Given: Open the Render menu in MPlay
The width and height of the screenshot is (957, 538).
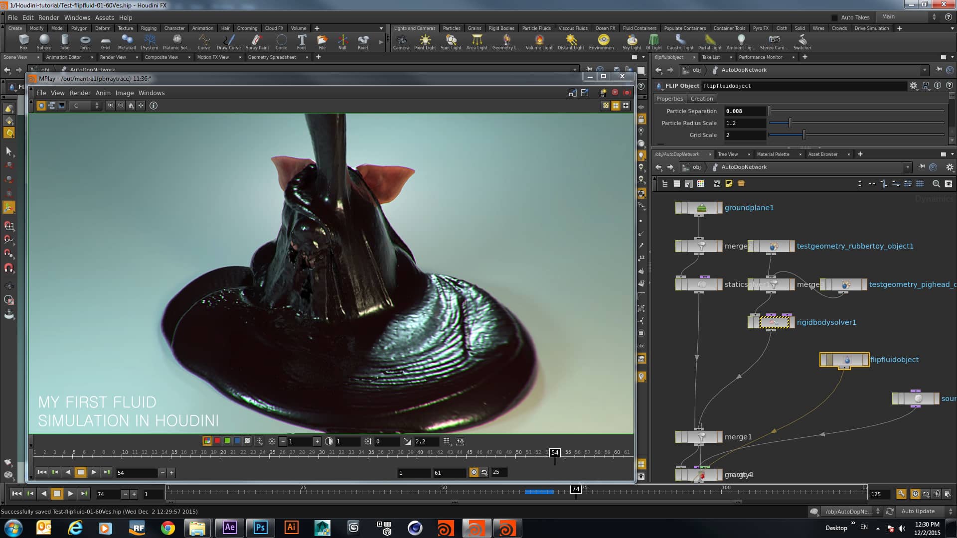Looking at the screenshot, I should (80, 93).
